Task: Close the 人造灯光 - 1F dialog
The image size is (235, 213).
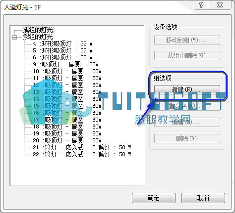Action: point(220,5)
